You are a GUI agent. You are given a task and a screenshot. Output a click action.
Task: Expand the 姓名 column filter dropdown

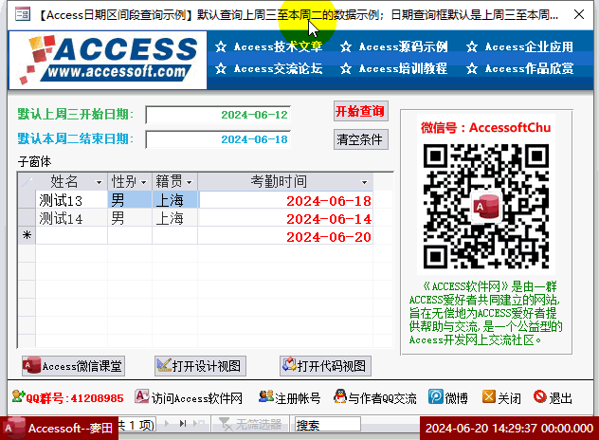[99, 182]
